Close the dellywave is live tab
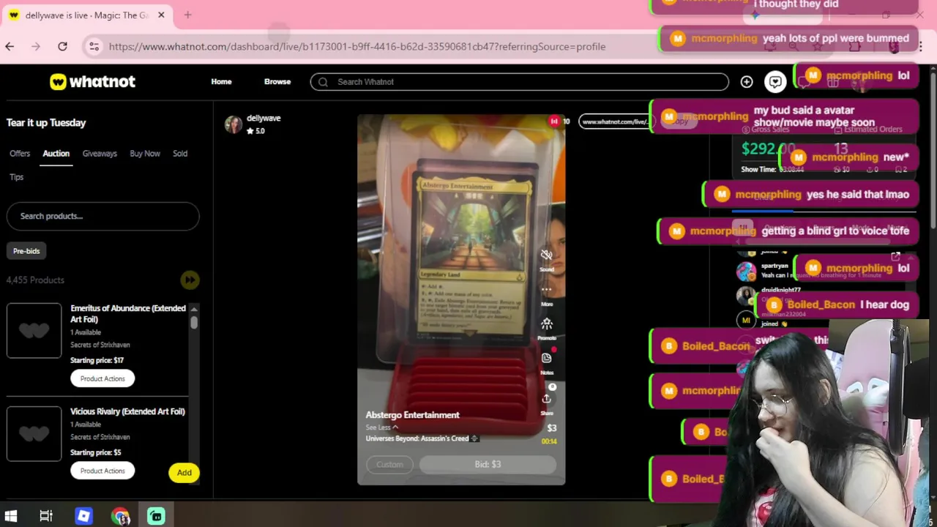The width and height of the screenshot is (937, 527). pyautogui.click(x=161, y=15)
